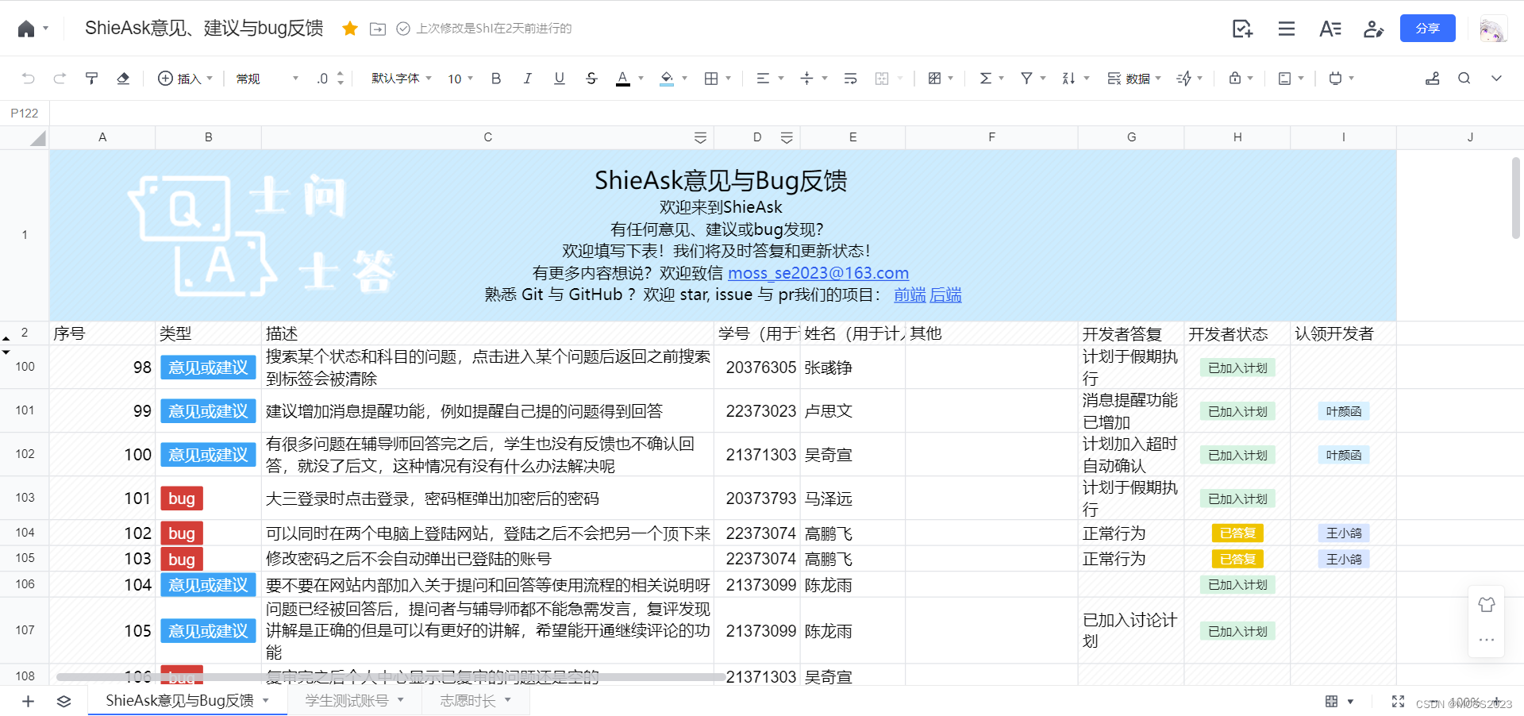The width and height of the screenshot is (1524, 716).
Task: Open the smart tools lightning icon
Action: tap(1183, 78)
